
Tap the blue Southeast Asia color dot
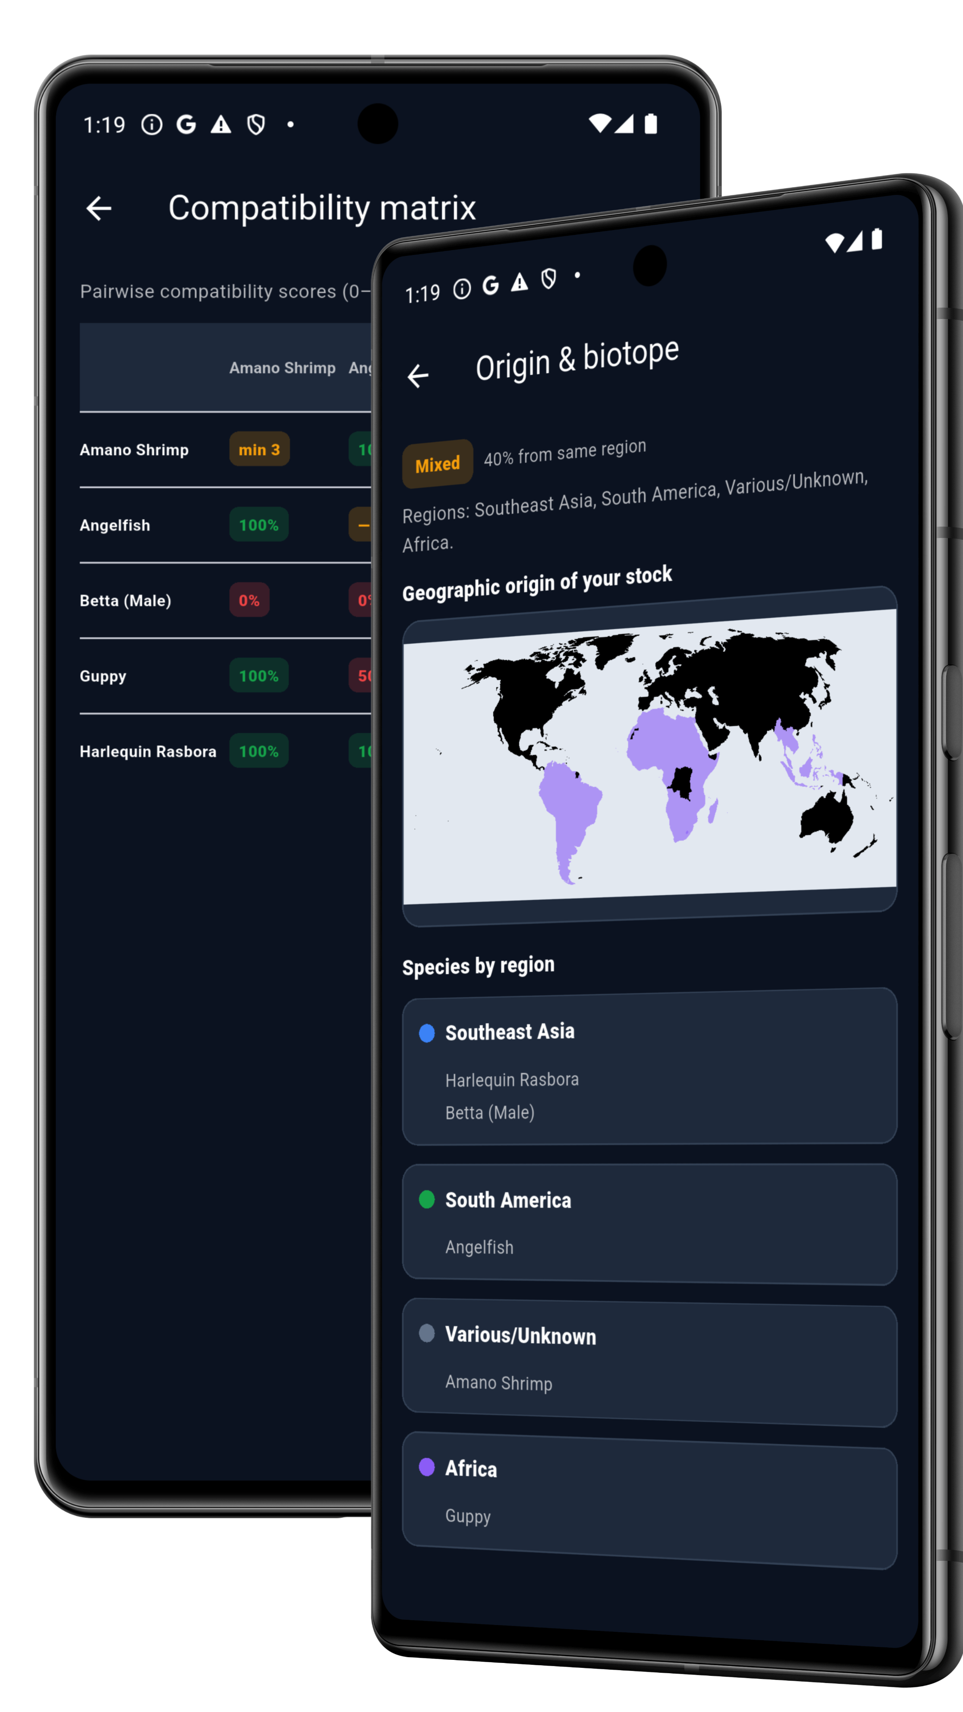tap(427, 1033)
